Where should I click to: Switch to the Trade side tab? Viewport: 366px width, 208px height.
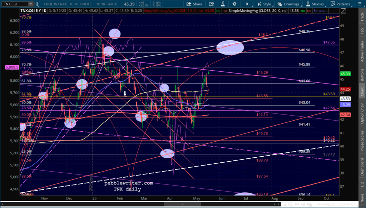(x=362, y=16)
